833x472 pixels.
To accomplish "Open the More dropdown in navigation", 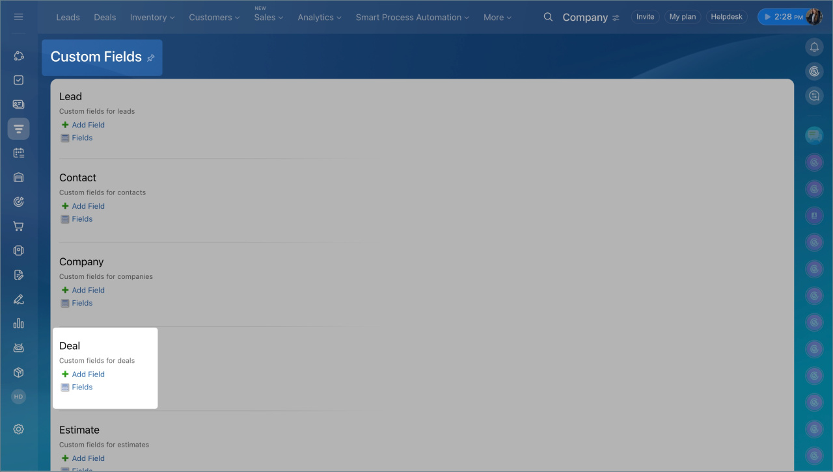I will tap(497, 18).
